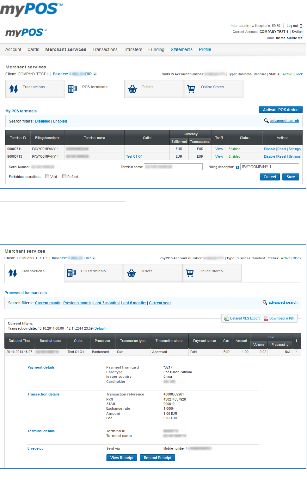Screen dimensions: 307x493
Task: Open the Merchant services menu
Action: click(x=66, y=49)
